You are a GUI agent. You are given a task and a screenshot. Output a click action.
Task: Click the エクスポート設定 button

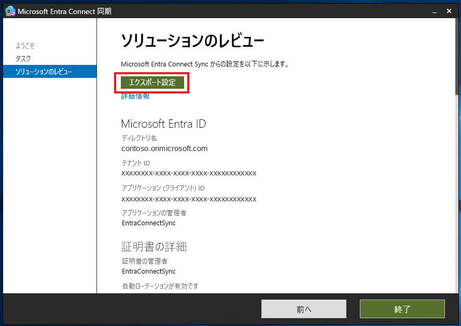click(x=152, y=83)
